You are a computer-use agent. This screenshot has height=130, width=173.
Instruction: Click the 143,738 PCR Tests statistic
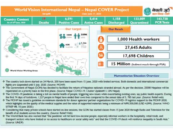(162, 21)
